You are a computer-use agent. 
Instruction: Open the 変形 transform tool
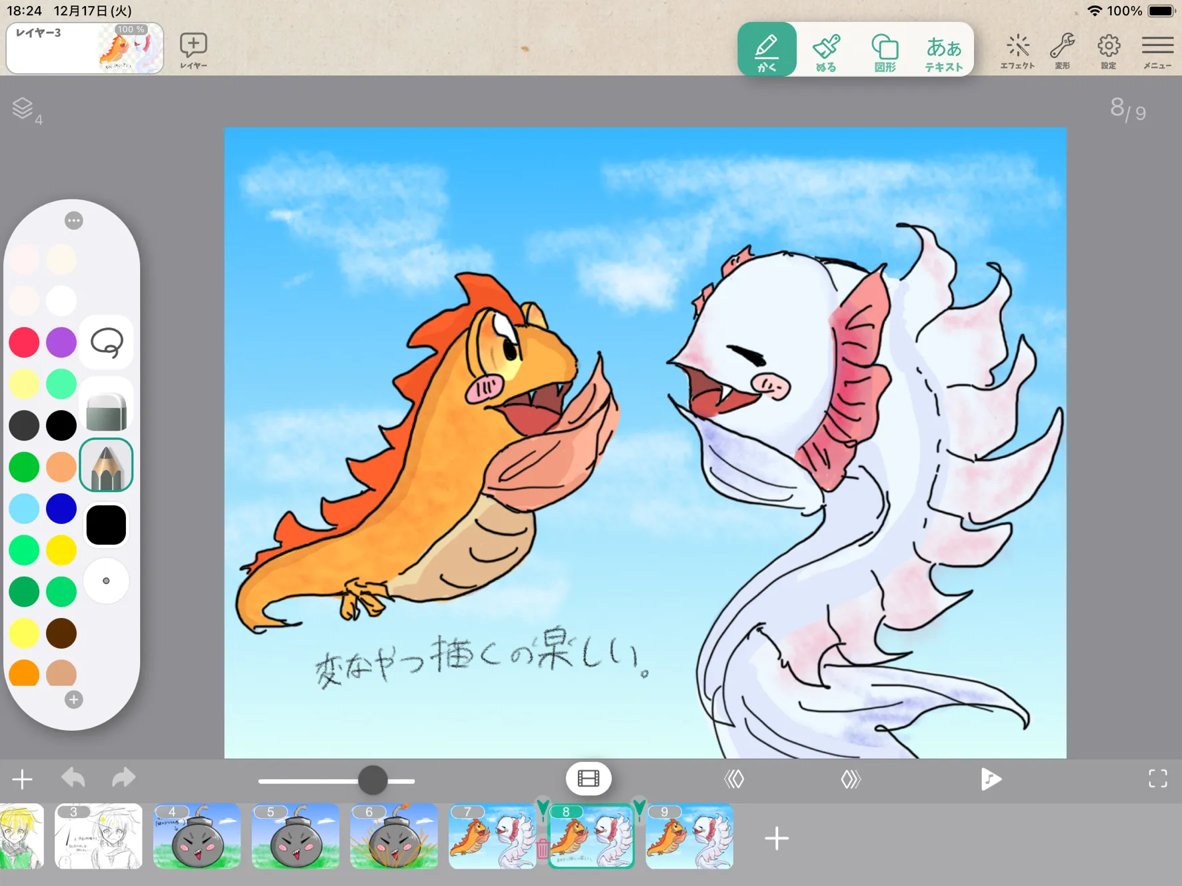1063,51
